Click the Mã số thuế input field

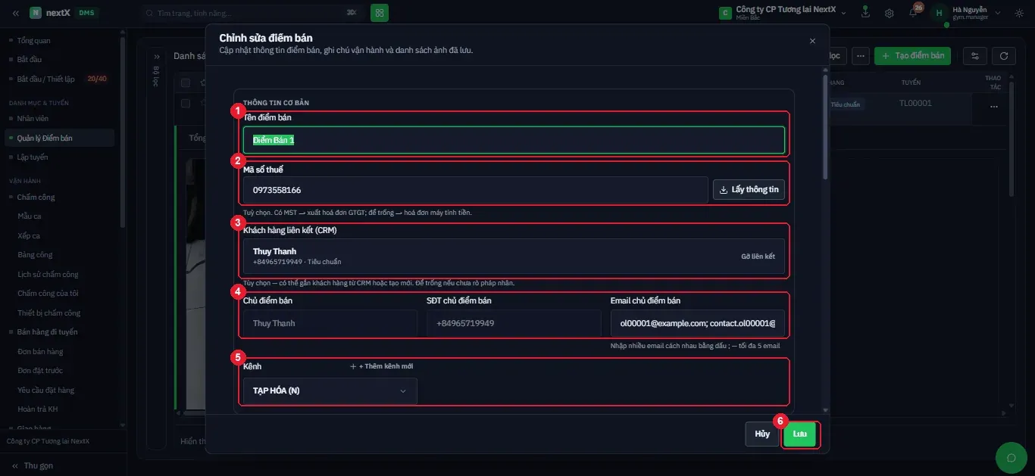click(x=476, y=190)
